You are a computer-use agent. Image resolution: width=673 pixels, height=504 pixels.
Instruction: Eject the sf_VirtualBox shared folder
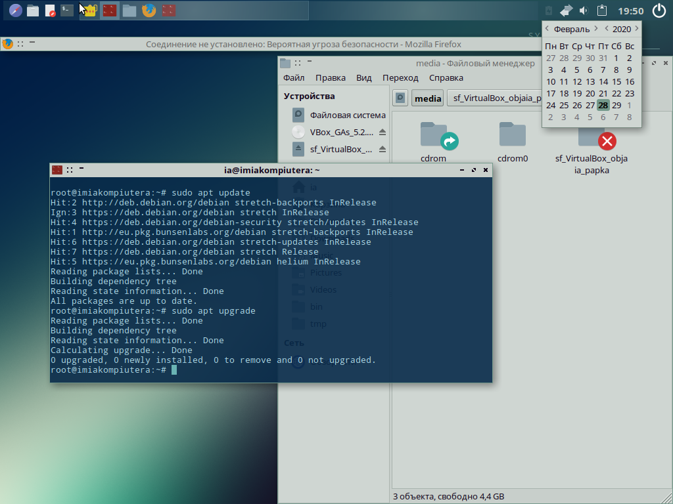click(383, 149)
